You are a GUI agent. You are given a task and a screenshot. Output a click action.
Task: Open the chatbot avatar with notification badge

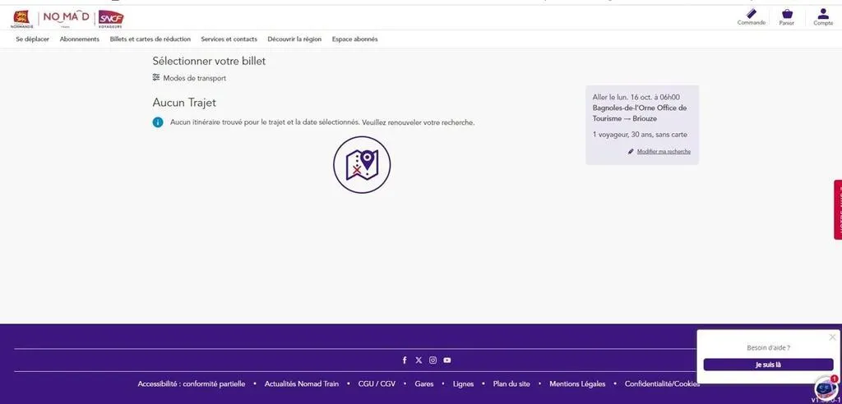[x=825, y=388]
